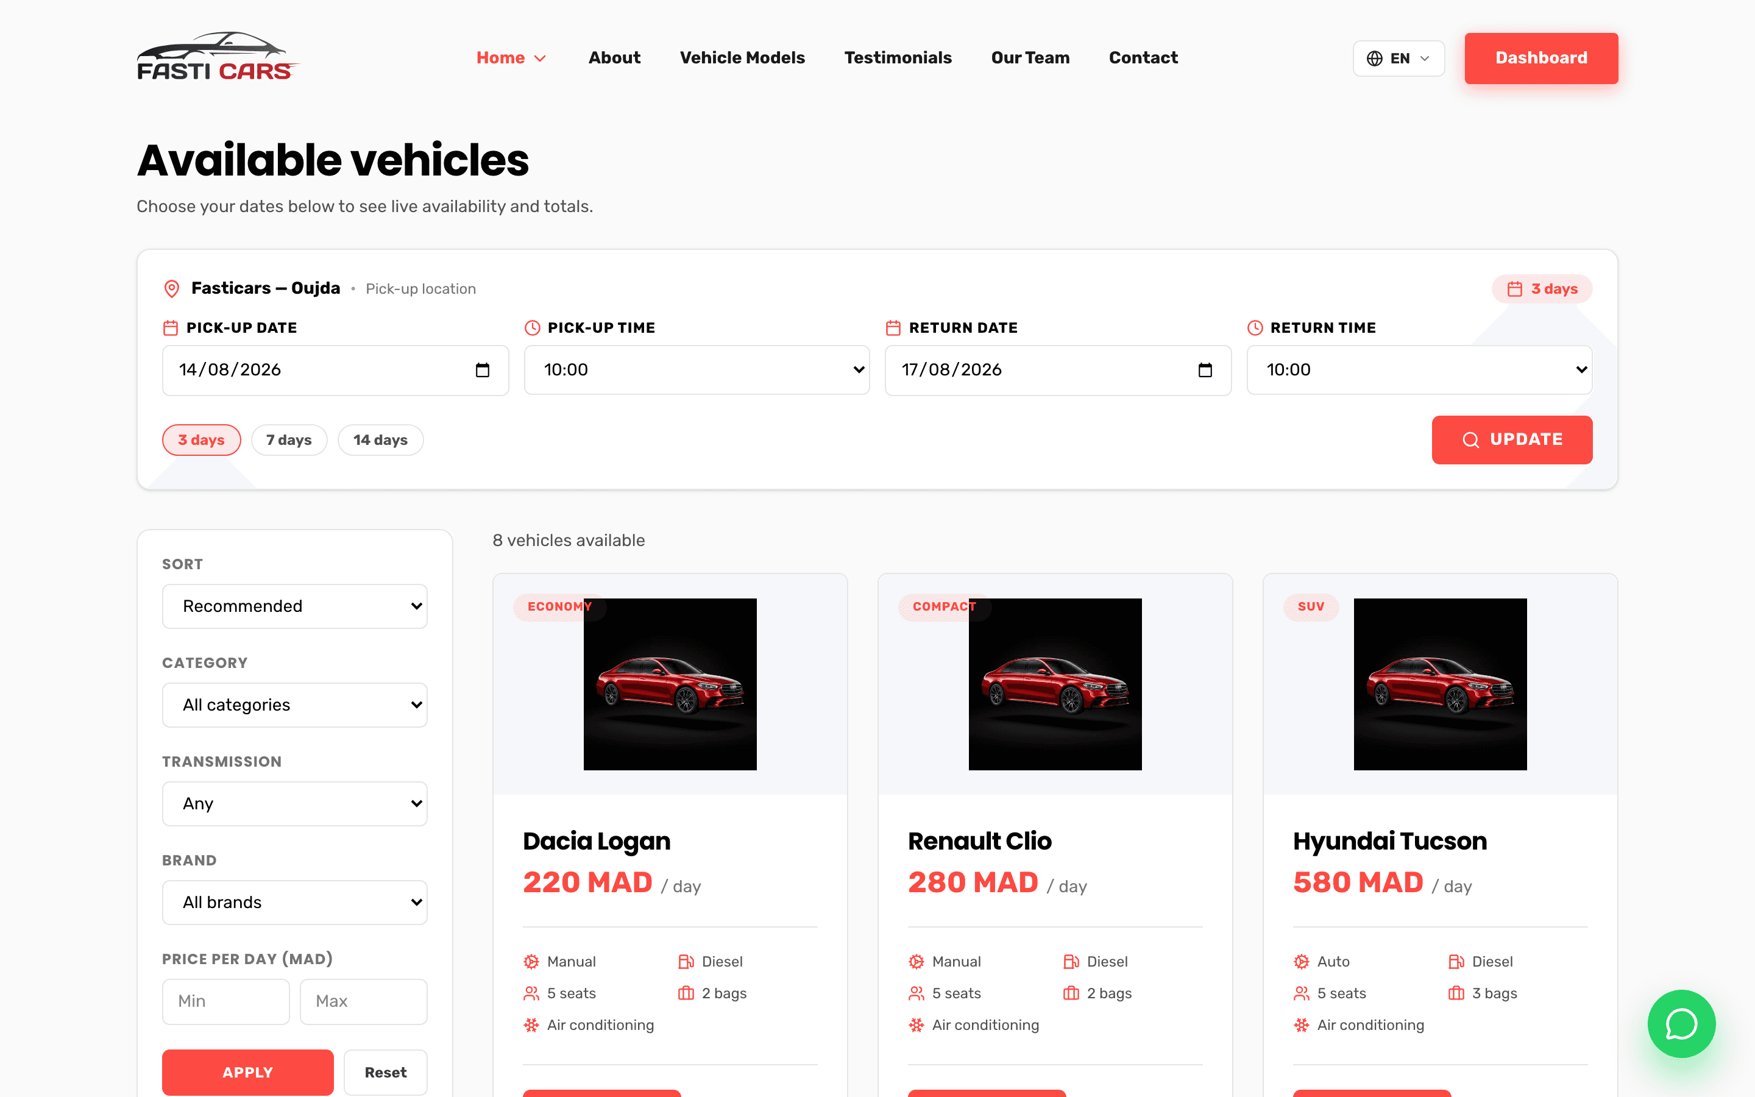Open the Contact nav link
The width and height of the screenshot is (1755, 1097).
[1143, 58]
